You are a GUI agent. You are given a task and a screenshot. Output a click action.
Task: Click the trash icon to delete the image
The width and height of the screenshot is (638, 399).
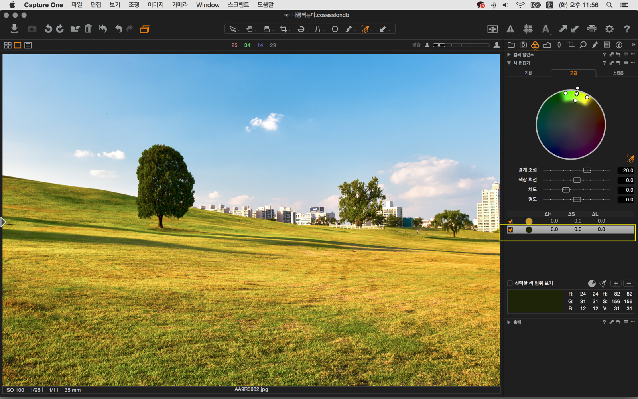pos(88,29)
